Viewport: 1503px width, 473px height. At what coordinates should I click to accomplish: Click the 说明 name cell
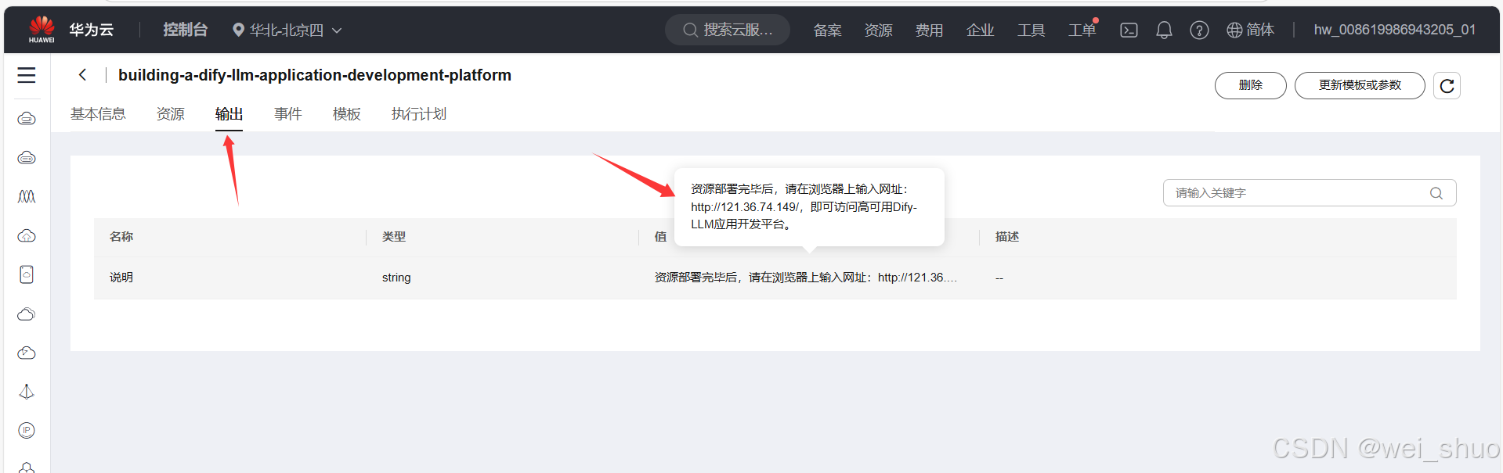[x=121, y=278]
